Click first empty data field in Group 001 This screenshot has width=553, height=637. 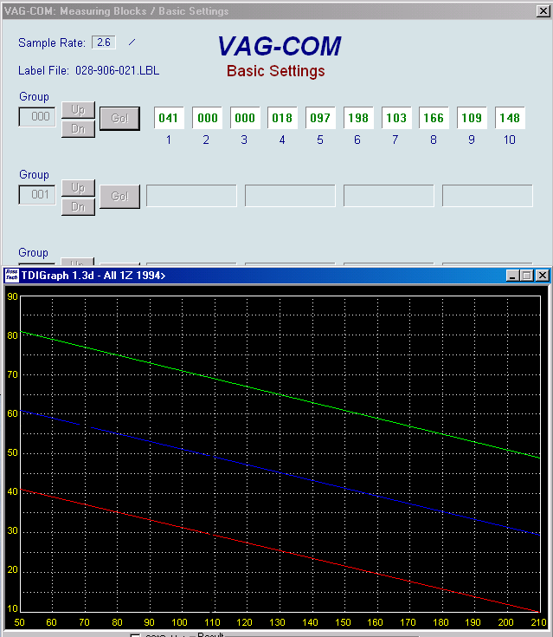pos(191,196)
